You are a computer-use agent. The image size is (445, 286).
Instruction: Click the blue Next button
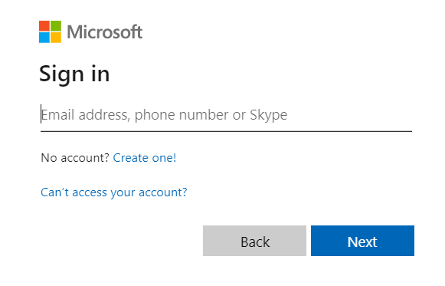coord(362,241)
